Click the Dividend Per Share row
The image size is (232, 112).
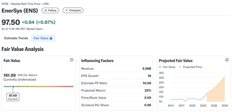(x=116, y=105)
